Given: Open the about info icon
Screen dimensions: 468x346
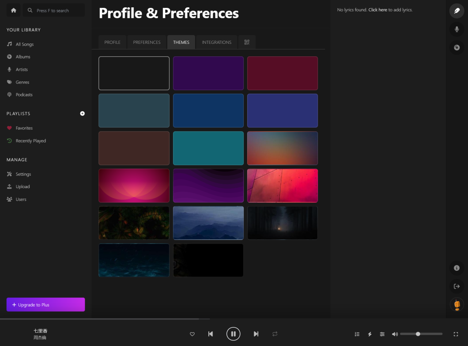Looking at the screenshot, I should tap(457, 268).
